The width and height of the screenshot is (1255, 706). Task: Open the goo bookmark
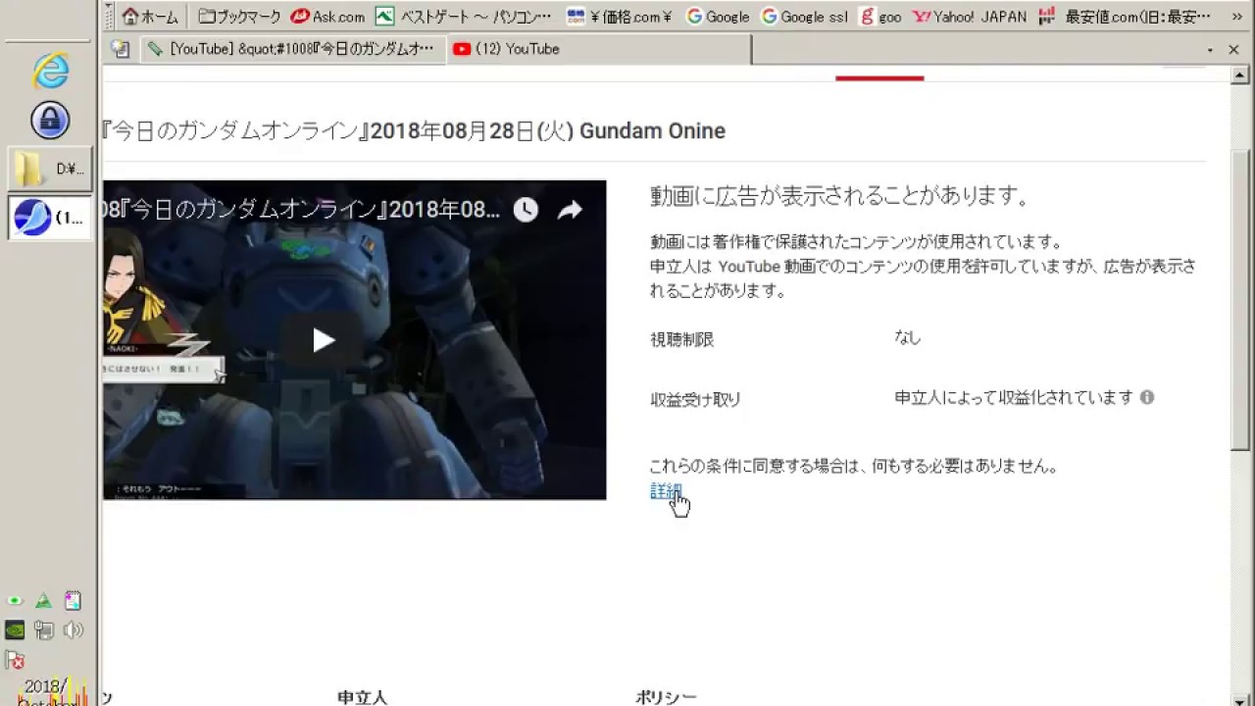pyautogui.click(x=880, y=17)
